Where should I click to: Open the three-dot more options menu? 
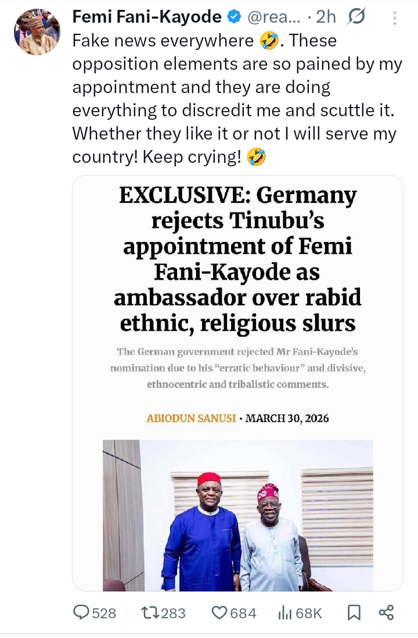(x=395, y=19)
